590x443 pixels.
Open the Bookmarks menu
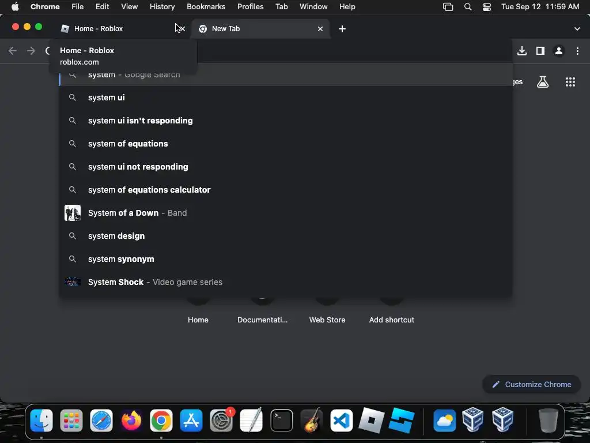tap(206, 6)
